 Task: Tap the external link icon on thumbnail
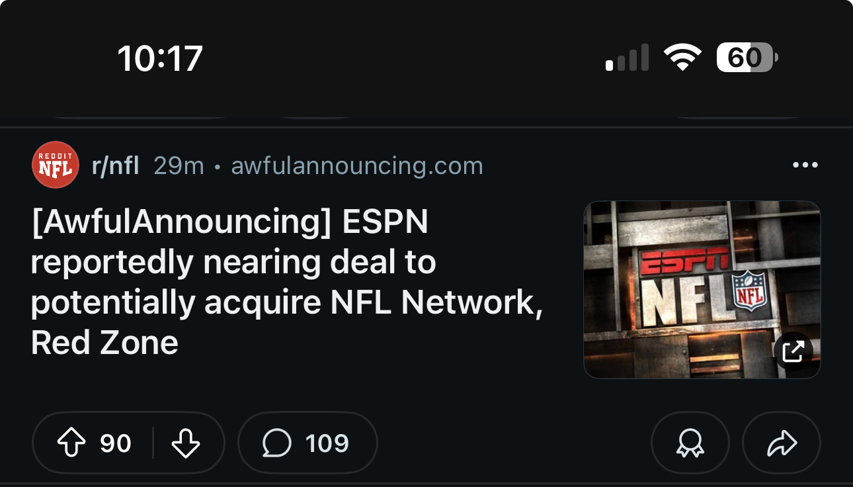click(793, 351)
